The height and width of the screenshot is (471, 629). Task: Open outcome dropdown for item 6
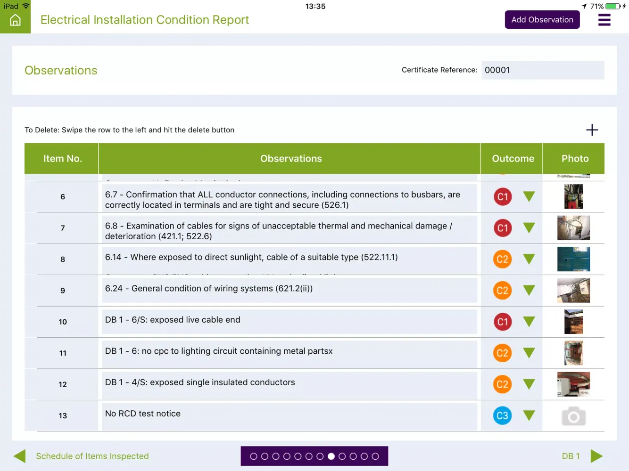click(x=529, y=196)
